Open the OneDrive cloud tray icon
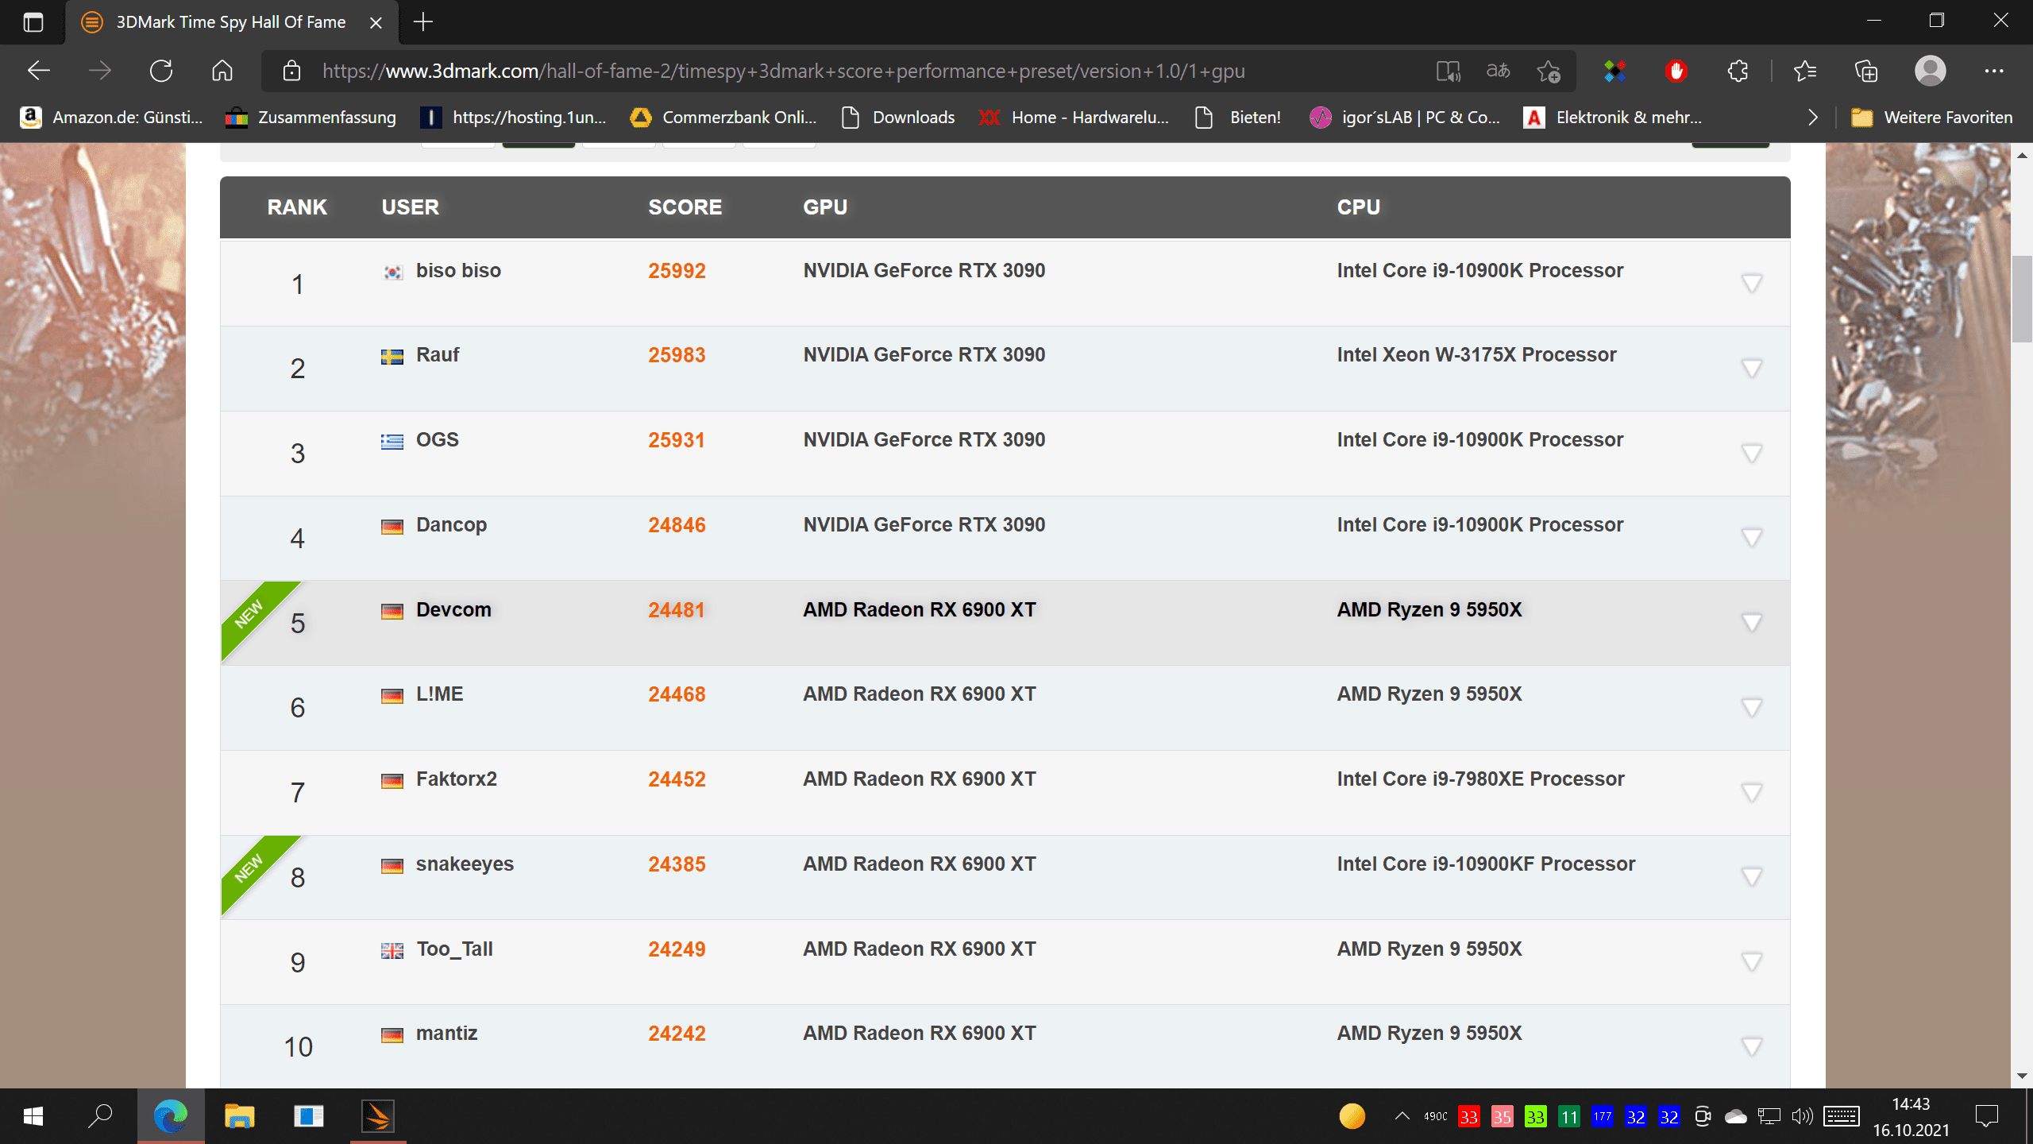Viewport: 2033px width, 1144px height. tap(1736, 1116)
